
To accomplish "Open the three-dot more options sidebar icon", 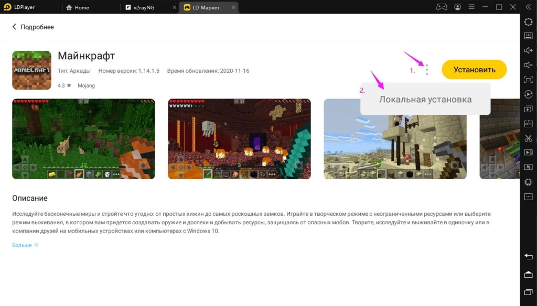I will [529, 196].
